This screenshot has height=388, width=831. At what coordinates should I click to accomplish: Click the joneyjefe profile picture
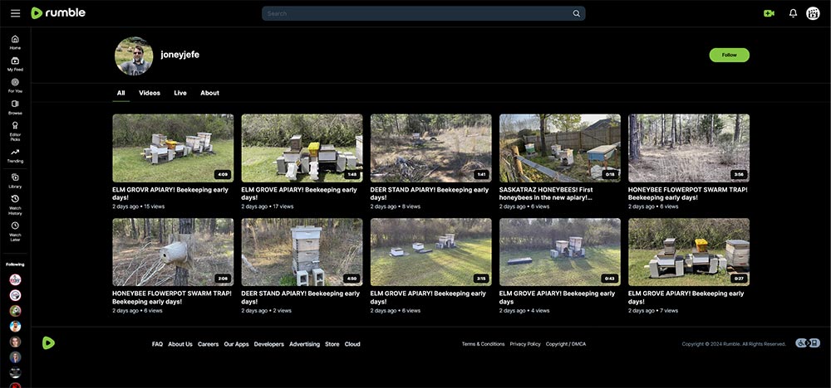[134, 56]
